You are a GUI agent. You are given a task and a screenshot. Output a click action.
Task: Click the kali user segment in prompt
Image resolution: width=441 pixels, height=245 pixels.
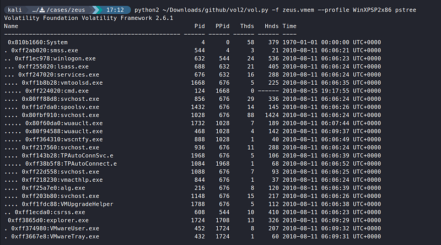pyautogui.click(x=15, y=10)
